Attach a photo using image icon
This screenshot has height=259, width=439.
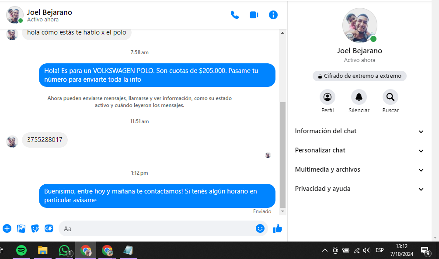pos(21,228)
